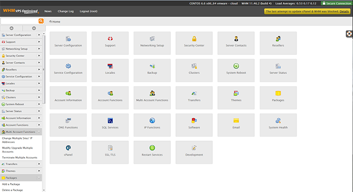Click the sidebar vertical scrollbar
This screenshot has height=192, width=353.
point(44,70)
